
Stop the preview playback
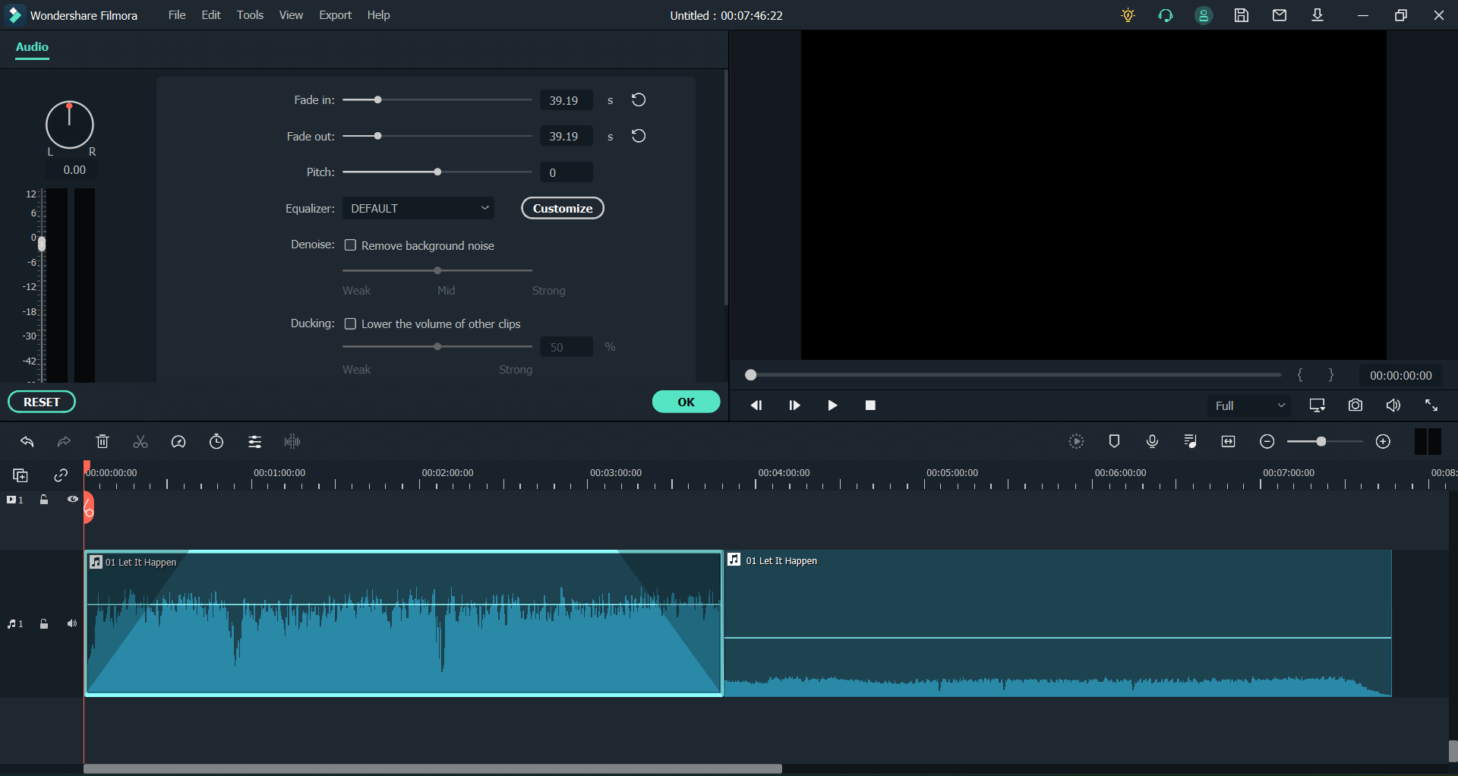click(x=870, y=405)
